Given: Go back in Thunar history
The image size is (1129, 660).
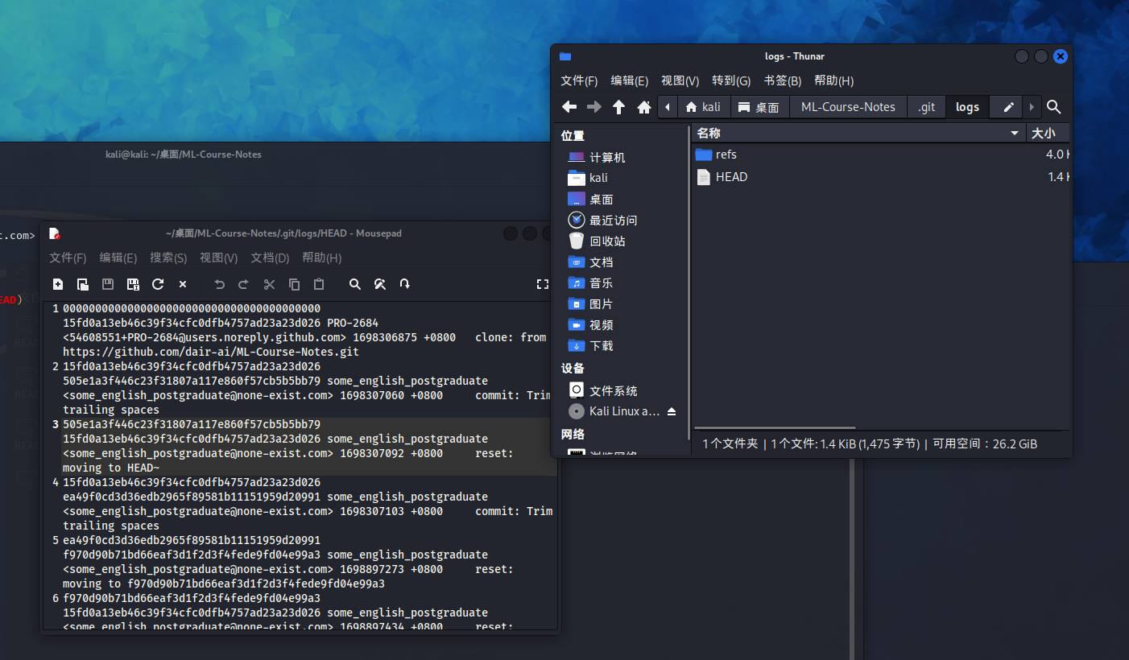Looking at the screenshot, I should coord(569,107).
